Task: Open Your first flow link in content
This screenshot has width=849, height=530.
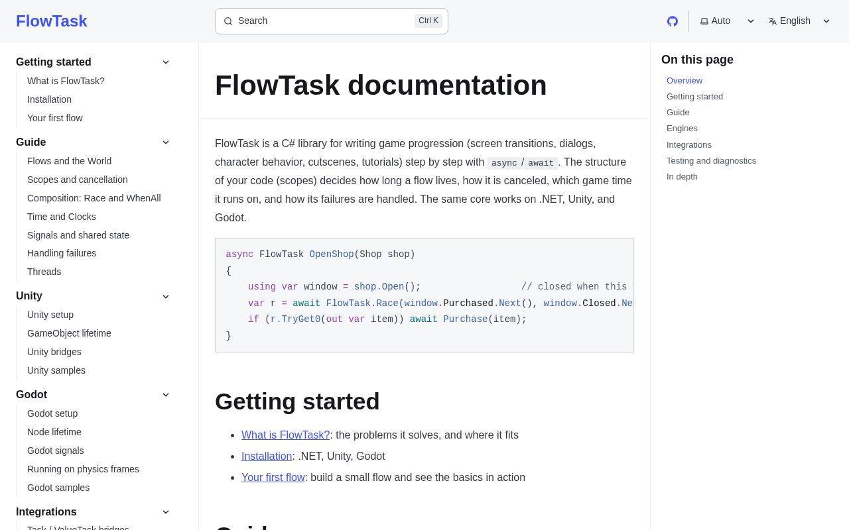Action: pos(273,478)
